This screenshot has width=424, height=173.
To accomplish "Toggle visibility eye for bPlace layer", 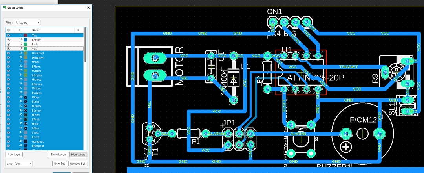I will coord(8,66).
